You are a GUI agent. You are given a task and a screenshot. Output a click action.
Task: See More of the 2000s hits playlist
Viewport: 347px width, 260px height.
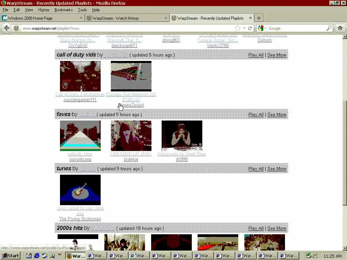pyautogui.click(x=277, y=229)
